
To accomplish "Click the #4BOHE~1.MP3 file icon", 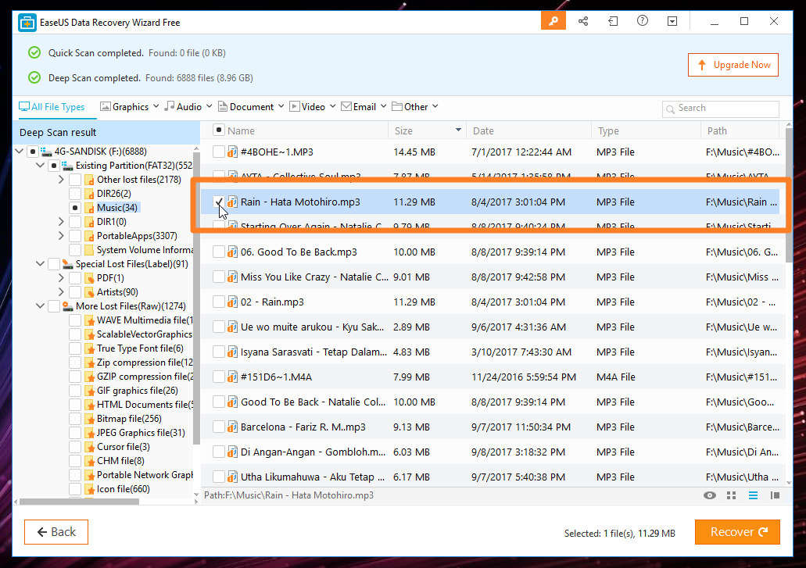I will pyautogui.click(x=233, y=152).
